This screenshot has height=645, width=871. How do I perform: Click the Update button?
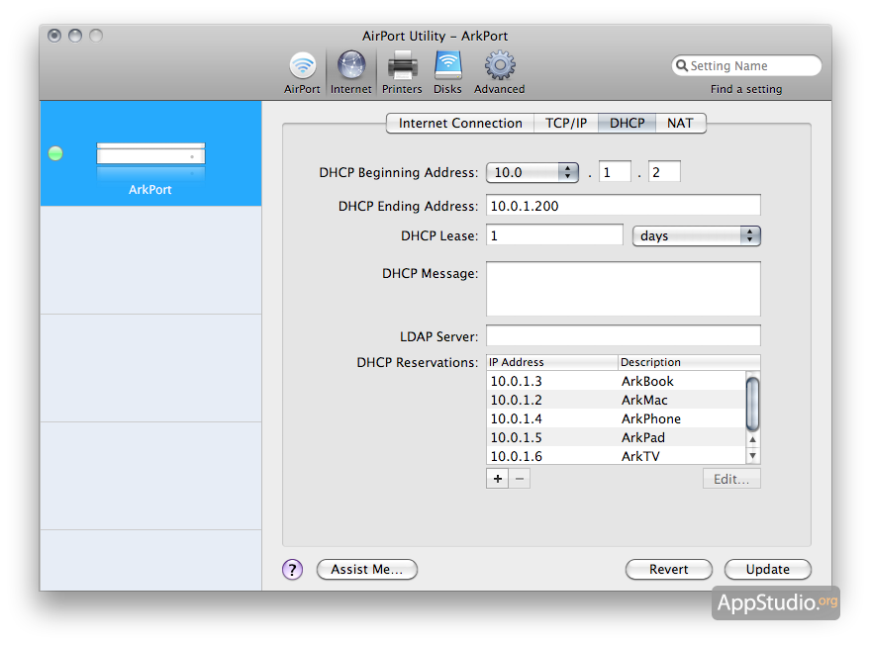point(767,569)
